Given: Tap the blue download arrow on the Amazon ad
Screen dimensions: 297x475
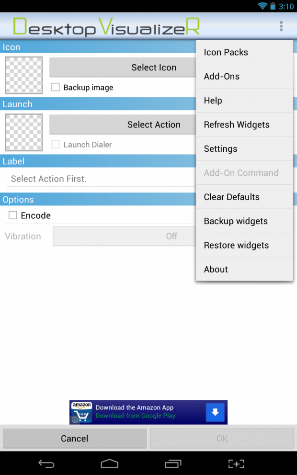Looking at the screenshot, I should pos(215,412).
